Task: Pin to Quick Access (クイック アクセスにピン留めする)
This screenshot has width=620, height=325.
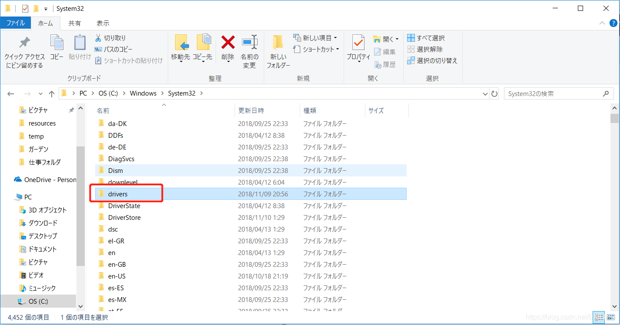Action: [25, 52]
